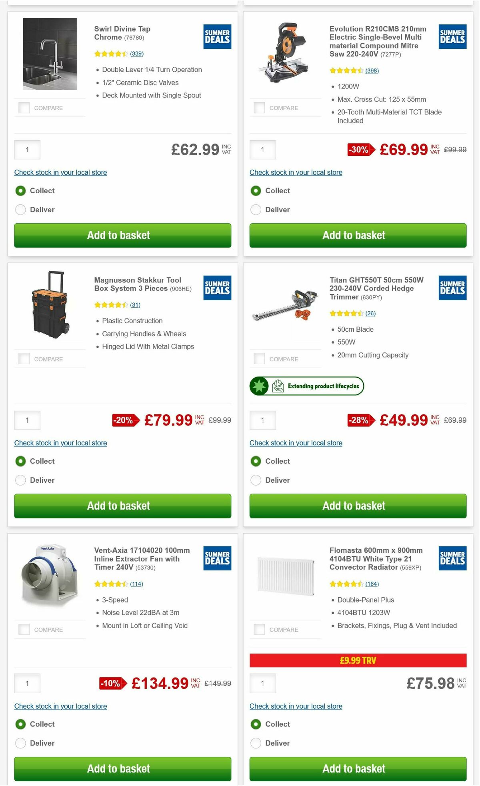The width and height of the screenshot is (480, 786).
Task: Click the -30% discount tag on the Mitre Saw
Action: (x=358, y=150)
